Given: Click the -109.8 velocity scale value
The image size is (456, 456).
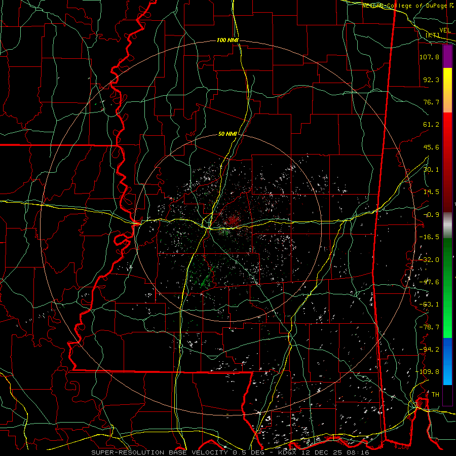Looking at the screenshot, I should tap(427, 372).
